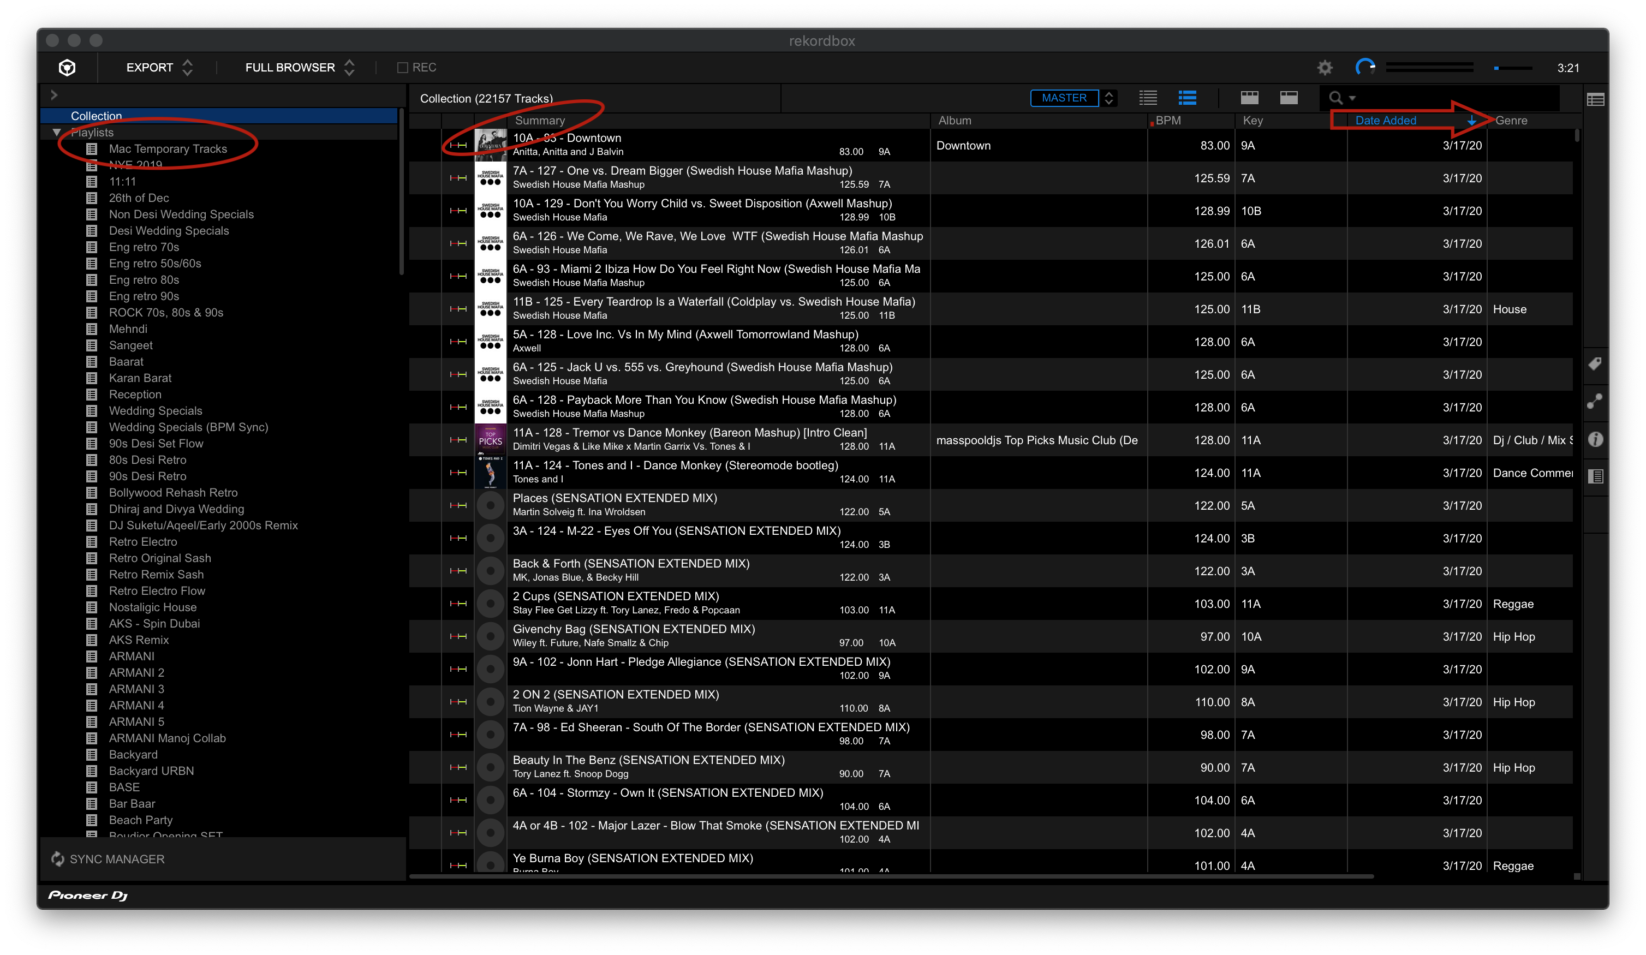The image size is (1646, 955).
Task: Sort by the BPM column header
Action: (1168, 121)
